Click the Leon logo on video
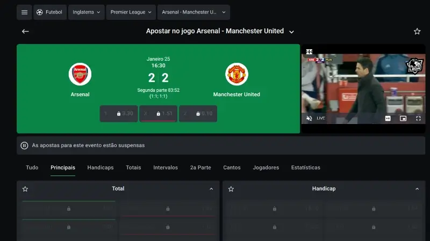The image size is (430, 241). (x=414, y=66)
